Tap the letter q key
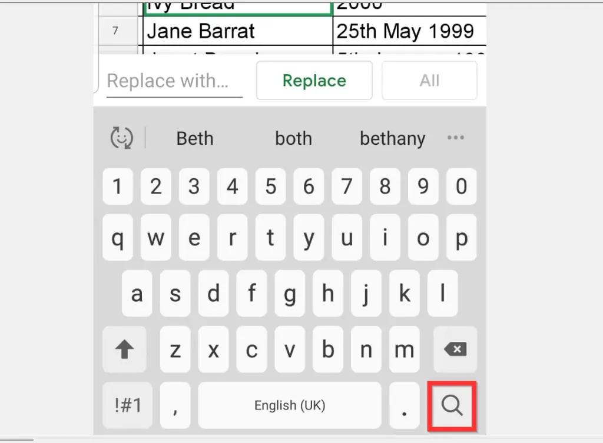 [117, 239]
